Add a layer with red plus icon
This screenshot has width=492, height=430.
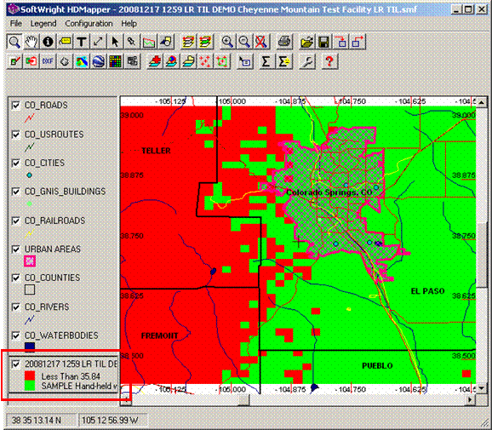tap(155, 61)
